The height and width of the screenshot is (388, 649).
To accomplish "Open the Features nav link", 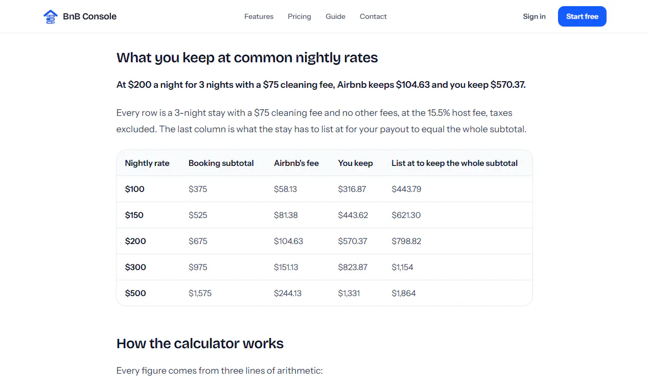I will (x=259, y=16).
